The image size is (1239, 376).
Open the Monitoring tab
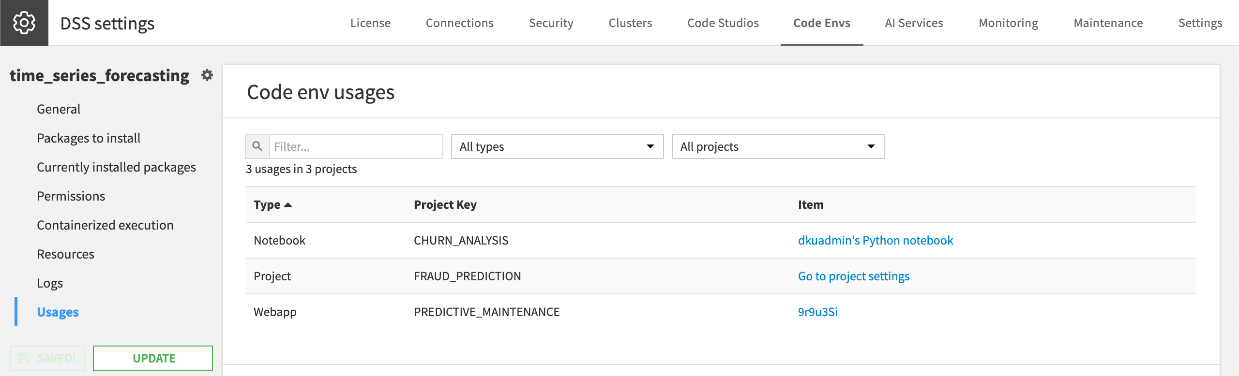pos(1008,23)
